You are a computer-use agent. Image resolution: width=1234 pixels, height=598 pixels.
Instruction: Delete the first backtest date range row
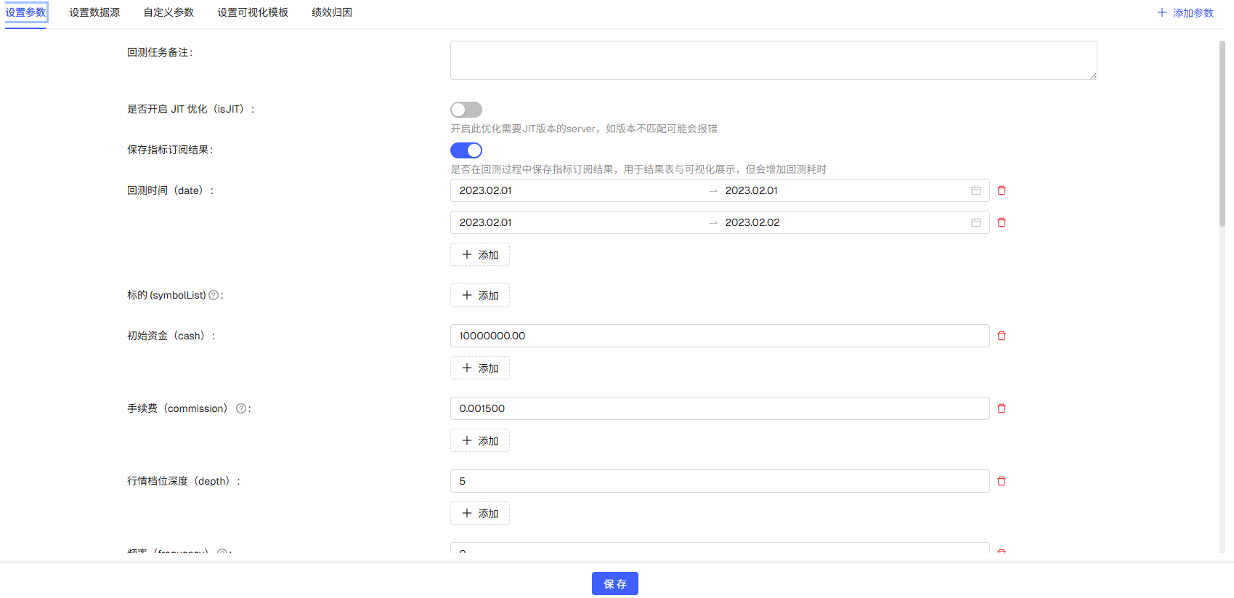1002,190
